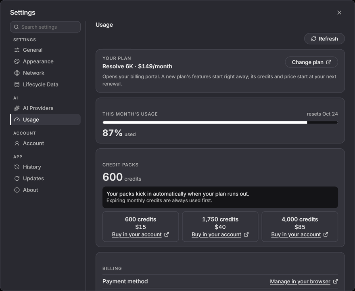Click the external-link icon on Change plan
The width and height of the screenshot is (355, 291).
tap(328, 62)
